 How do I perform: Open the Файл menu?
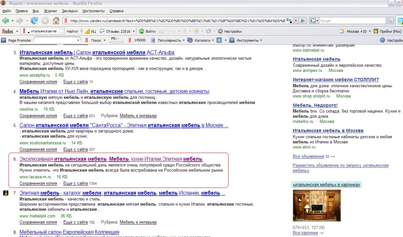coord(6,11)
